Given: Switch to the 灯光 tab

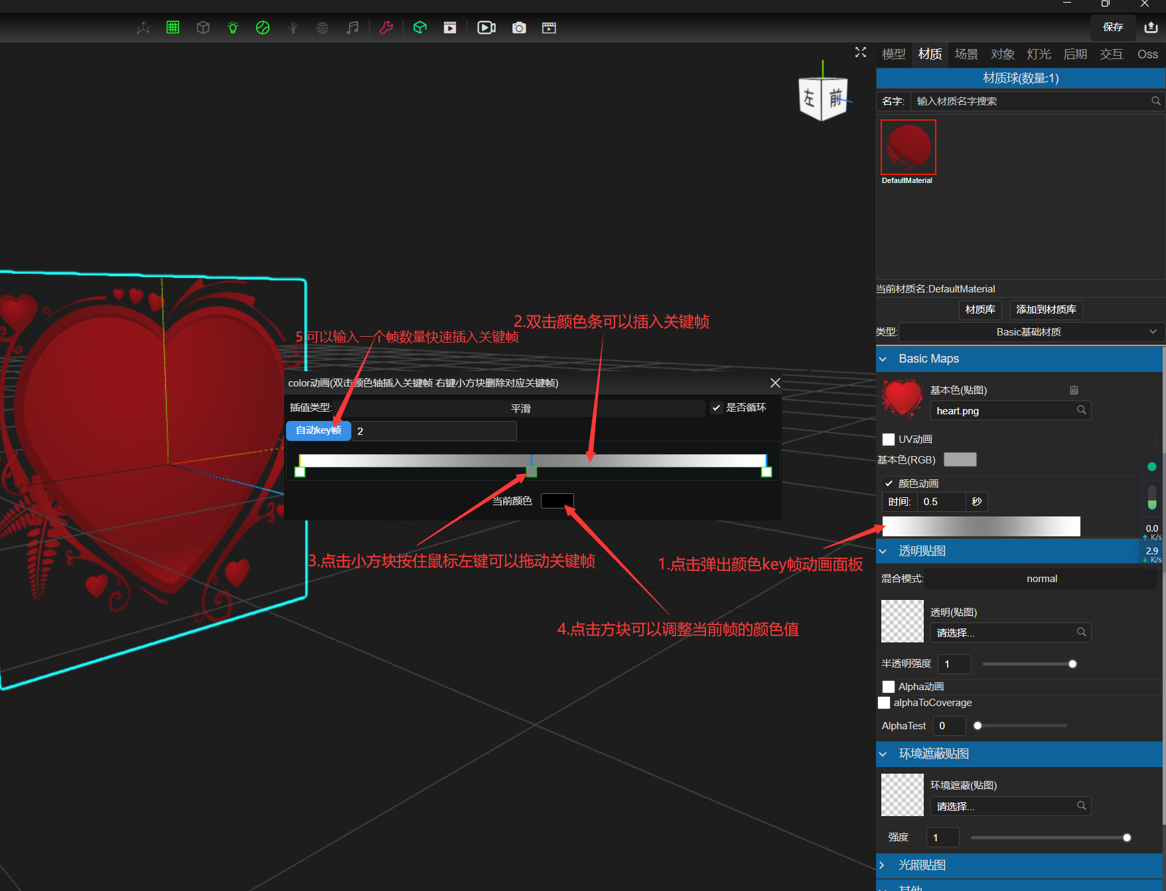Looking at the screenshot, I should click(x=1039, y=54).
